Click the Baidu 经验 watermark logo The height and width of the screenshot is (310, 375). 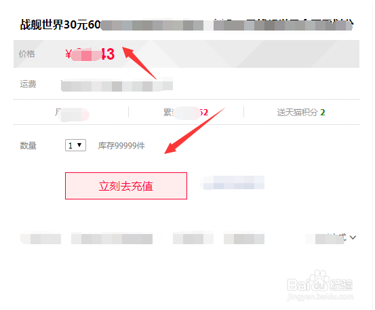320,285
